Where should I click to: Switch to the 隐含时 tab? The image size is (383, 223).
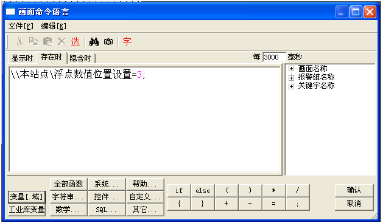pyautogui.click(x=80, y=58)
